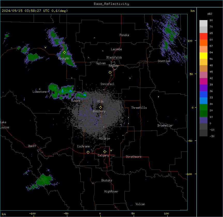The width and height of the screenshot is (223, 217).
Task: Click the dBZ legend heading
Action: pos(210,14)
